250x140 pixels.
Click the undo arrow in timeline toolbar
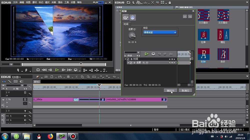coord(114,77)
